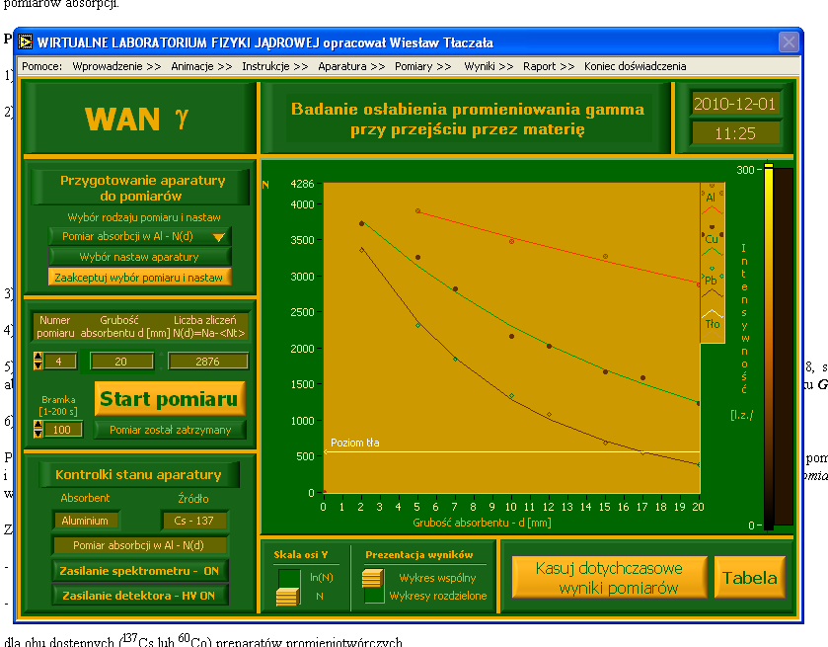Click the LabVIEW icon in title bar
This screenshot has width=828, height=647.
(x=25, y=42)
